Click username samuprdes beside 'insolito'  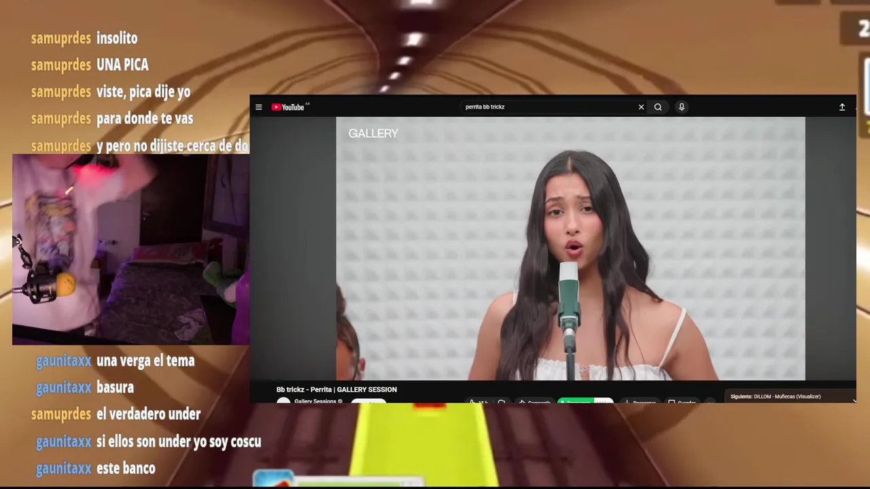pos(60,38)
